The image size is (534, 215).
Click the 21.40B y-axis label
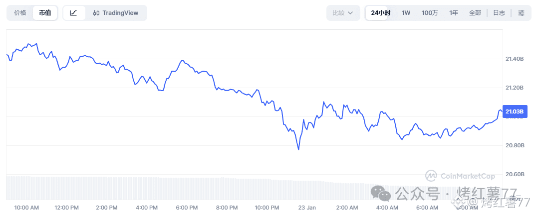[x=515, y=59]
